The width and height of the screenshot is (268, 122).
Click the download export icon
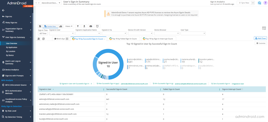pyautogui.click(x=84, y=26)
